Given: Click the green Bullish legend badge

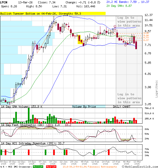Looking at the screenshot, I should coord(38,166).
